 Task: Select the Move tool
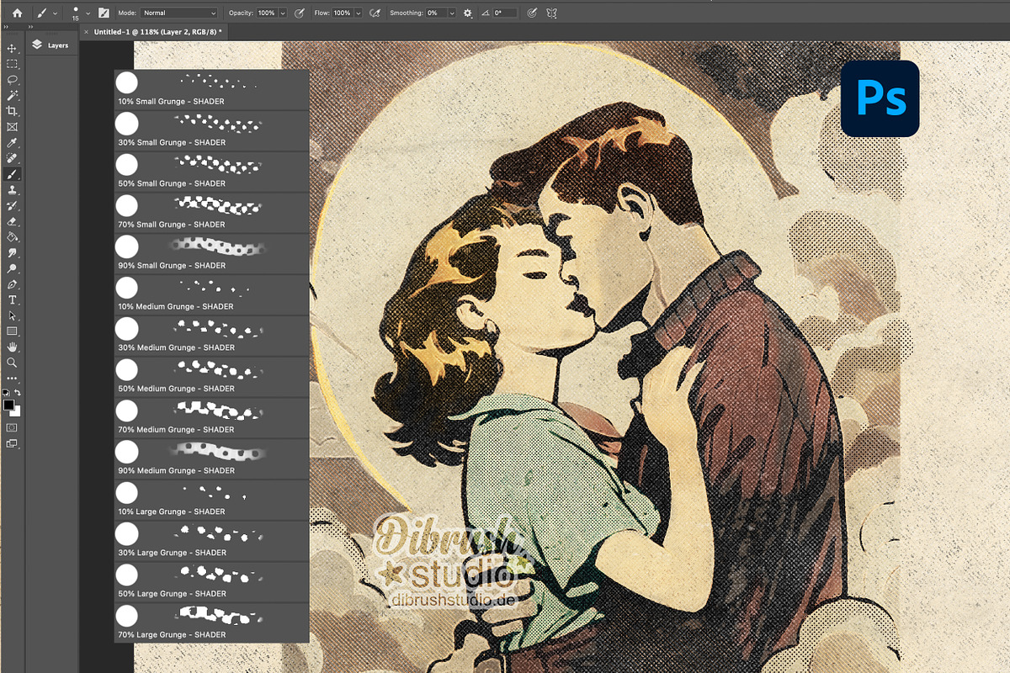click(12, 48)
